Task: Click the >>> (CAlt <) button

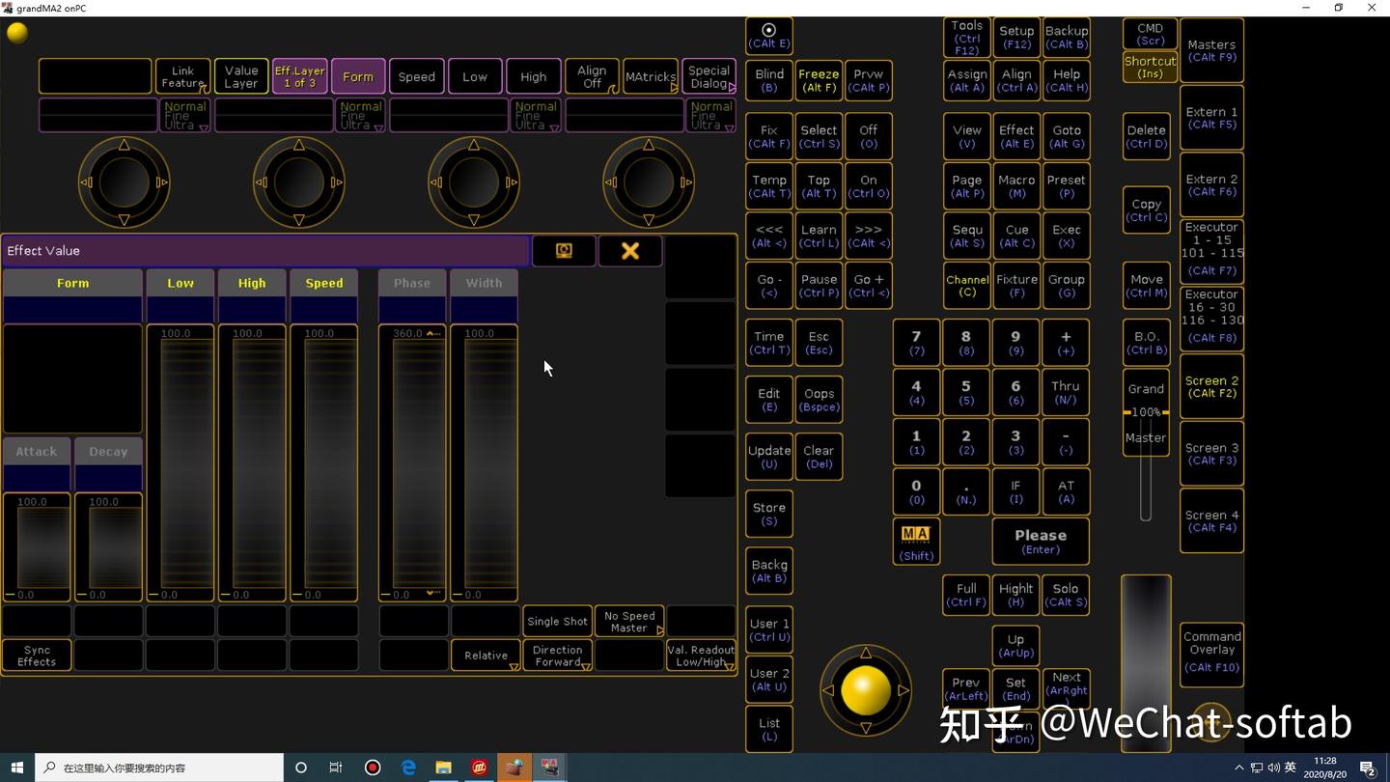Action: pyautogui.click(x=869, y=237)
